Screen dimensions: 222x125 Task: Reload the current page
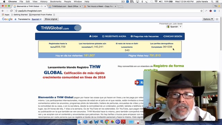coord(11,11)
